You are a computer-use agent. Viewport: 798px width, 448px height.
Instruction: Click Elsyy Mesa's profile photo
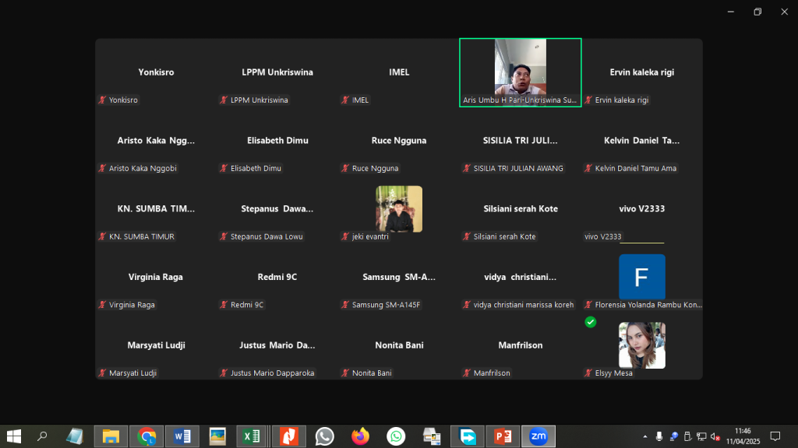click(642, 345)
